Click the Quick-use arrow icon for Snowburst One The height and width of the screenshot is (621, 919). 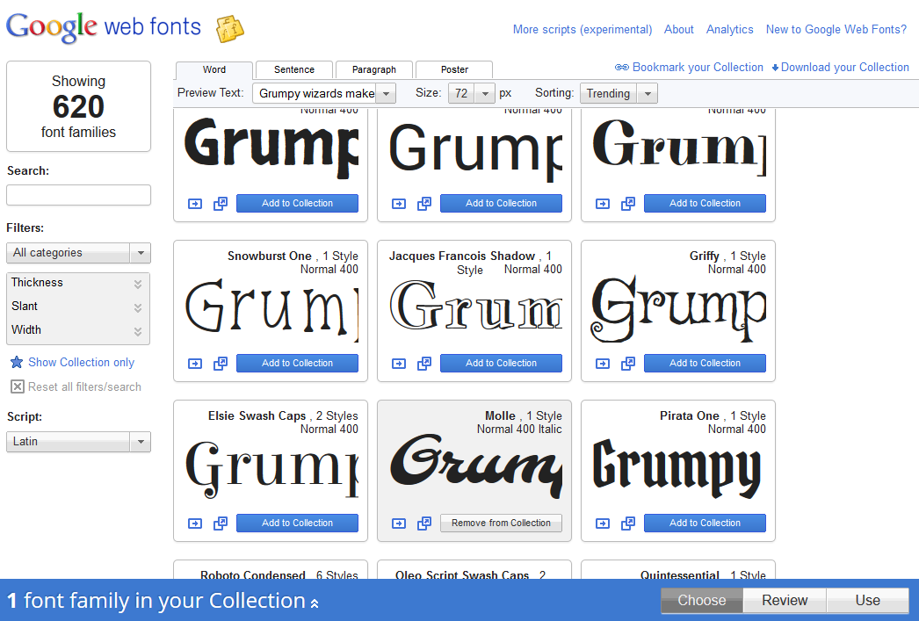click(x=195, y=363)
